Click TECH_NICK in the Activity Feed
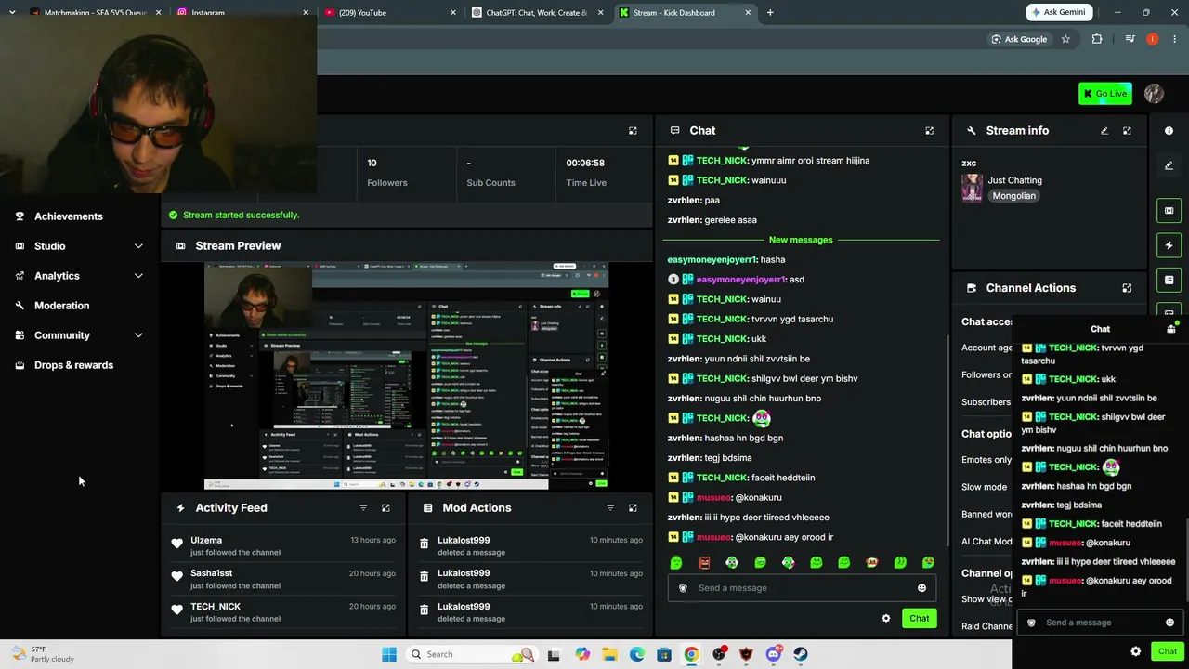 click(x=216, y=607)
